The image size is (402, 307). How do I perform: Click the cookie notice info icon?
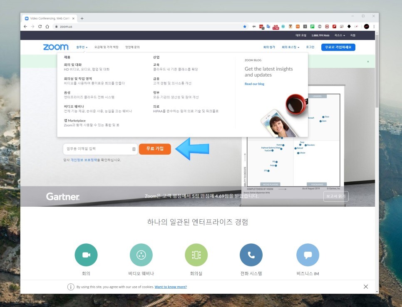coord(71,287)
